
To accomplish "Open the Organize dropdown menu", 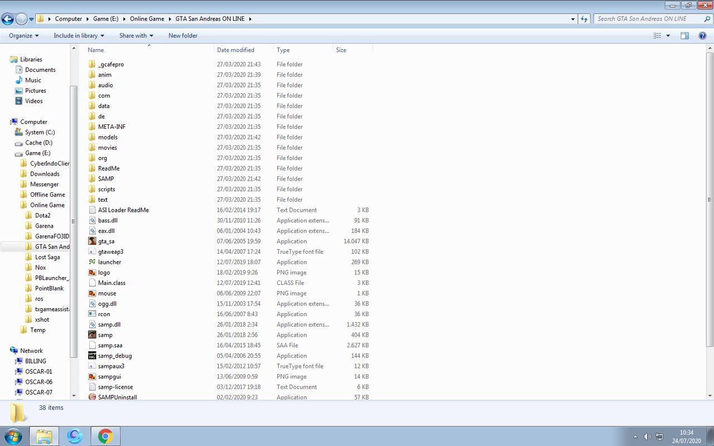I will point(24,36).
